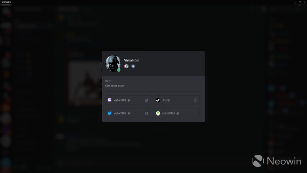The image size is (307, 173).
Task: Click the Twitch logo icon
Action: click(x=109, y=100)
